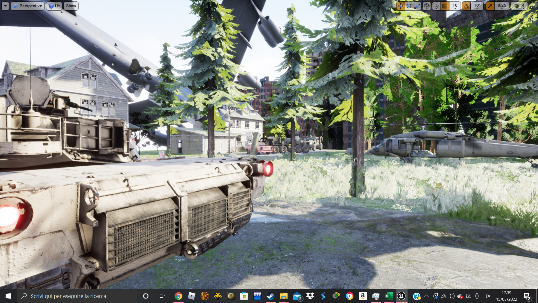Open Steam from the taskbar
Screen dimensions: 538x303
[270, 296]
